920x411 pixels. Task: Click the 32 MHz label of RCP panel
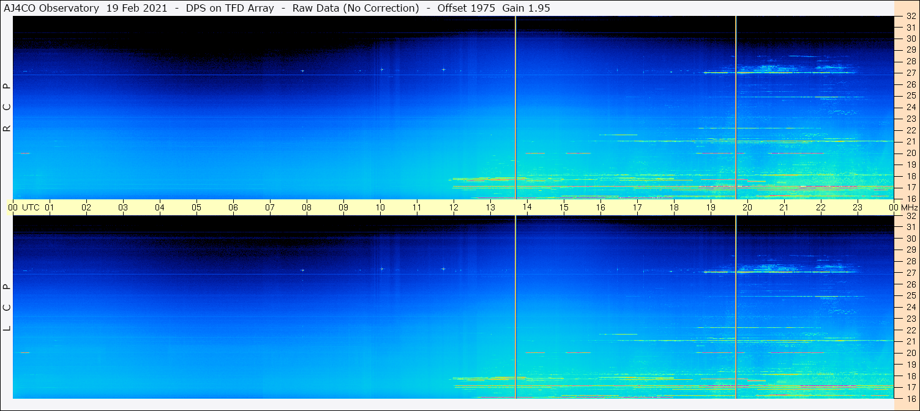click(x=910, y=17)
